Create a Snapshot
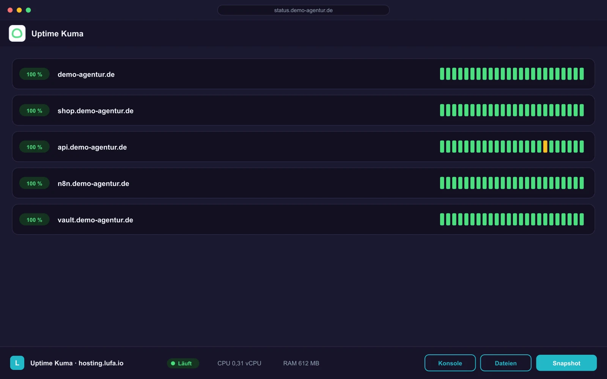This screenshot has width=607, height=379. (x=566, y=363)
